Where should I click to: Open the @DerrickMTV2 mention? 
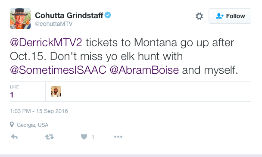click(x=46, y=43)
